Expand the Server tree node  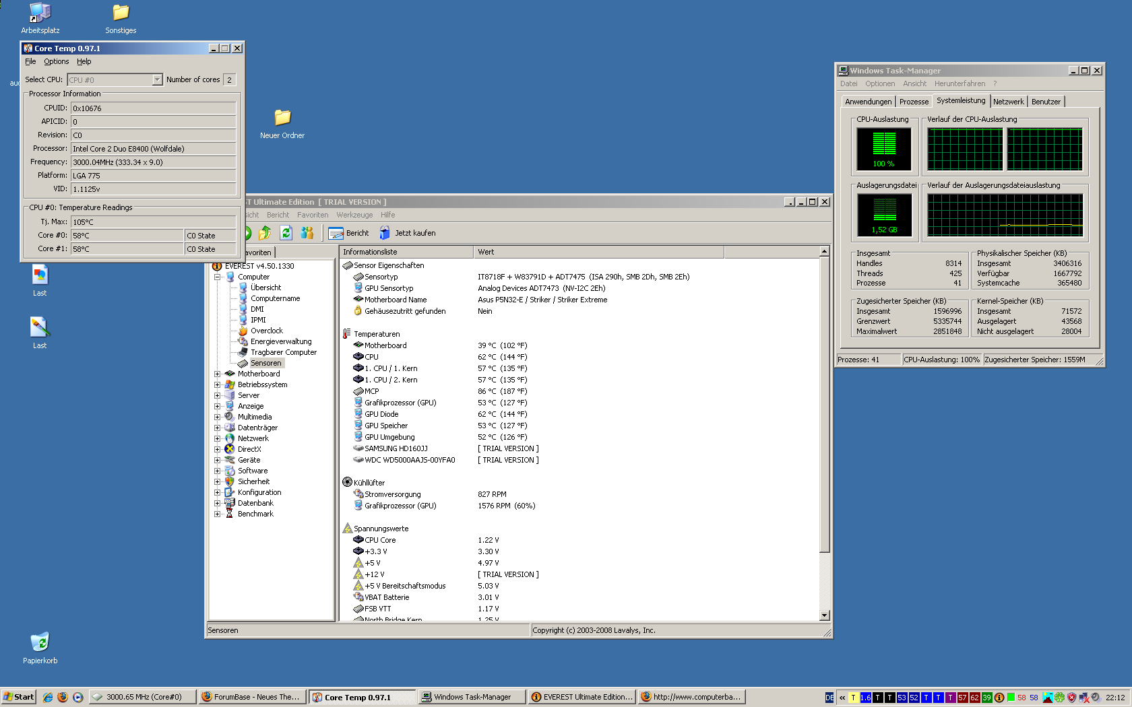(x=217, y=395)
